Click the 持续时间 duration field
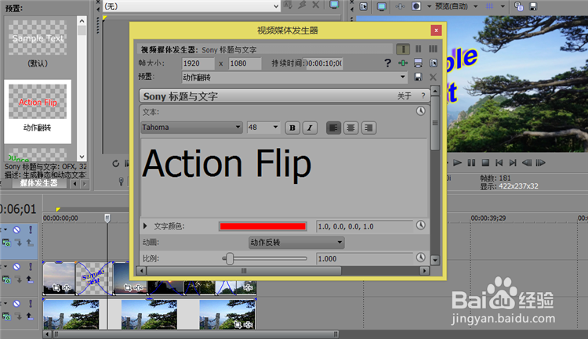 [x=323, y=63]
